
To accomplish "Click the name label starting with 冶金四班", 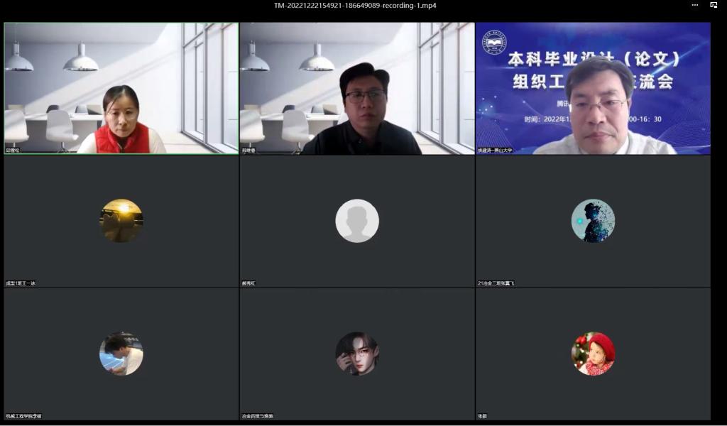I will tap(257, 416).
